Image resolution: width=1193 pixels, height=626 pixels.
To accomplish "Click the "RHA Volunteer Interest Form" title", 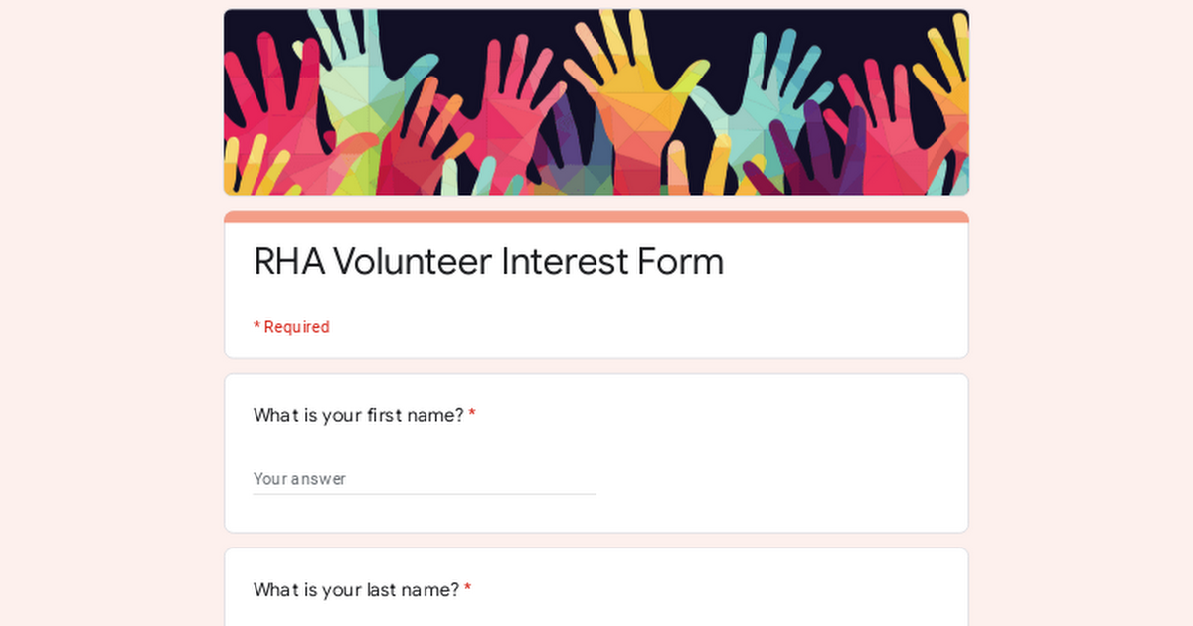I will pyautogui.click(x=488, y=262).
